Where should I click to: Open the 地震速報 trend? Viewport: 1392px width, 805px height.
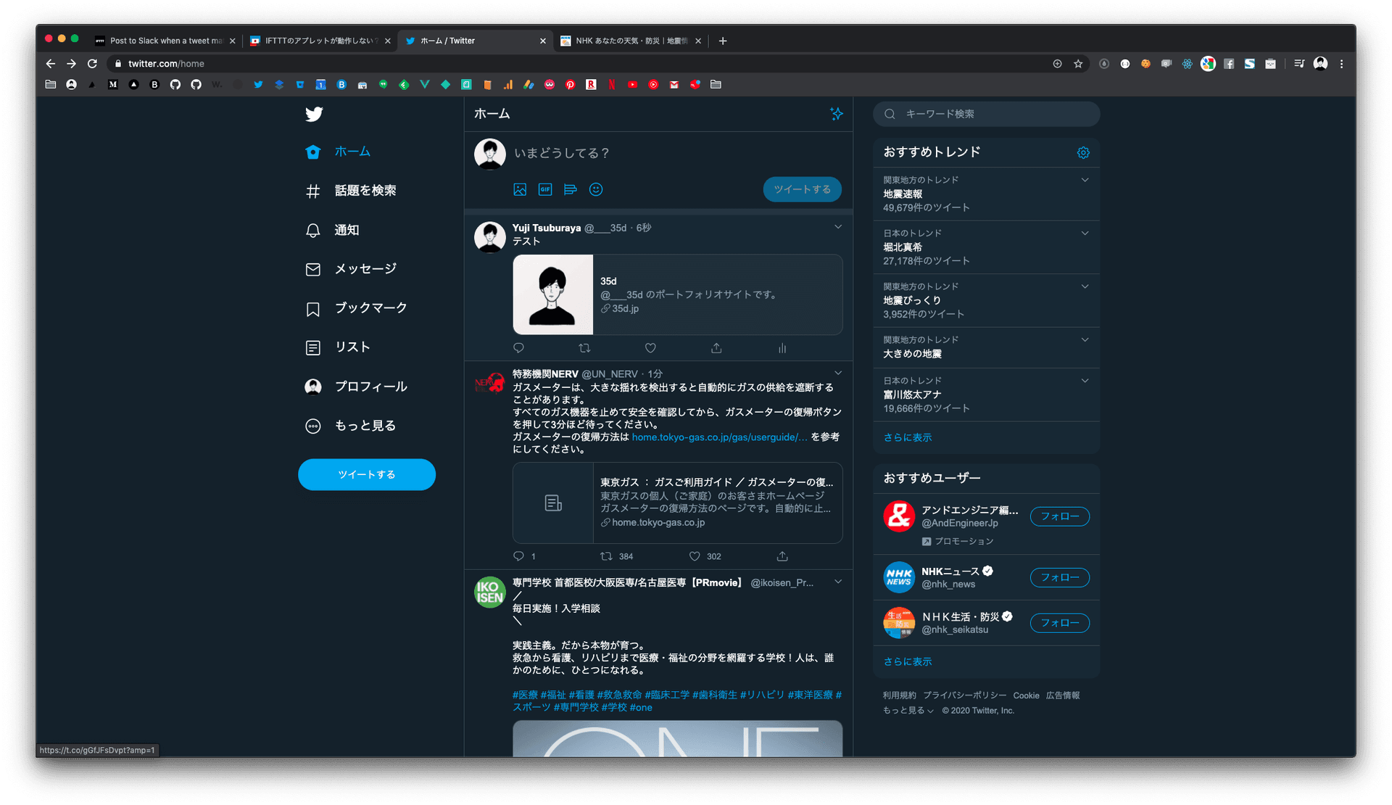tap(986, 194)
